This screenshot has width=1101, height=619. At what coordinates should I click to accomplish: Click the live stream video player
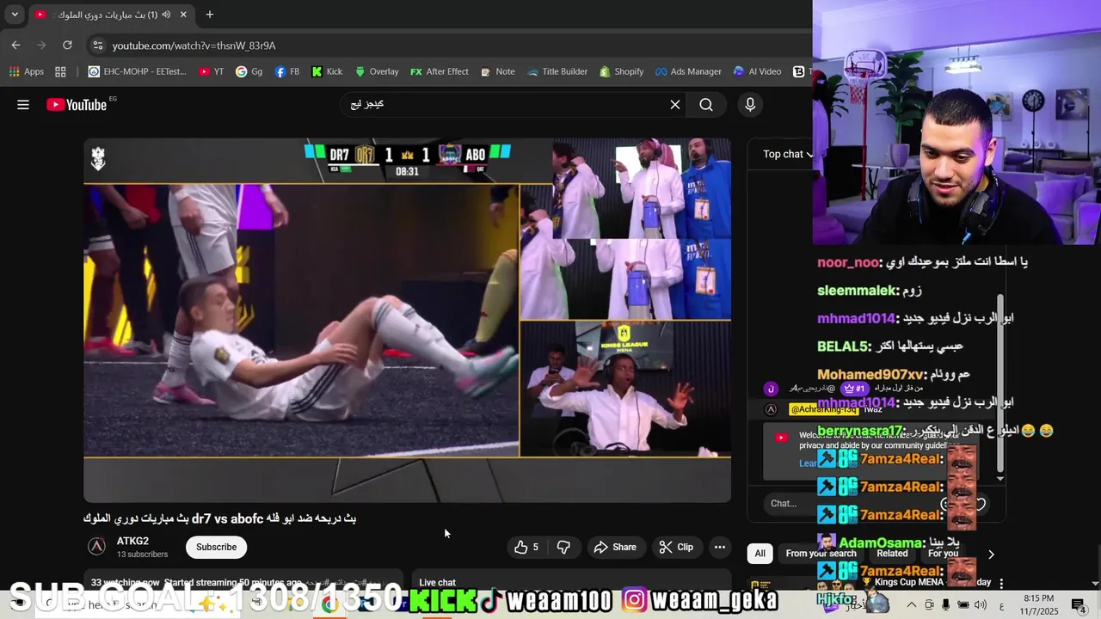[x=407, y=320]
